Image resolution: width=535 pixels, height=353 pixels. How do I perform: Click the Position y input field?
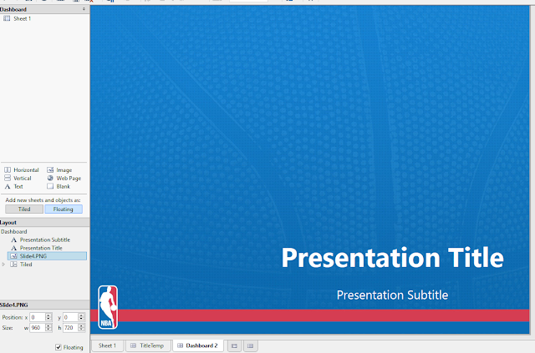click(70, 317)
